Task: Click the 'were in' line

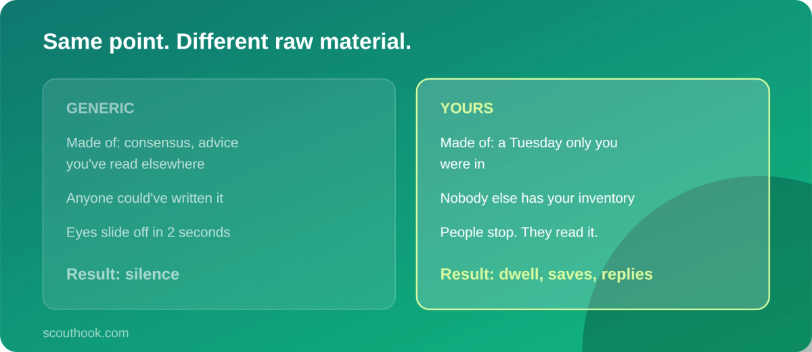Action: (462, 164)
